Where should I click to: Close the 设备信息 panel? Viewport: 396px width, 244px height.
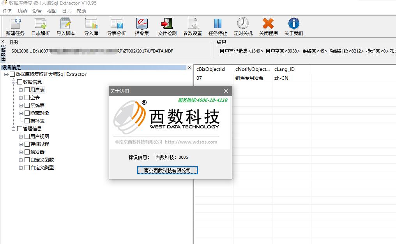coord(189,67)
